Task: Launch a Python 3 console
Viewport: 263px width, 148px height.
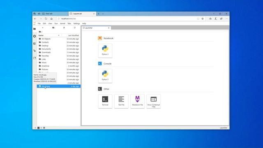Action: (105, 76)
